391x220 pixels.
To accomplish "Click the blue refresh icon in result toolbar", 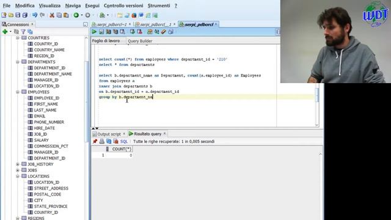I will [109, 141].
